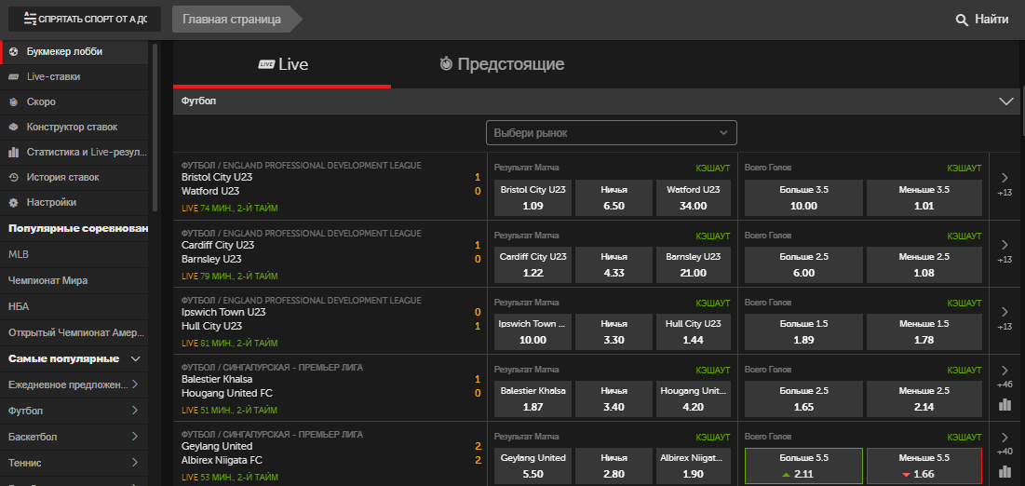Viewport: 1025px width, 486px height.
Task: Bet on Watford U23 at 34.00
Action: (x=693, y=197)
